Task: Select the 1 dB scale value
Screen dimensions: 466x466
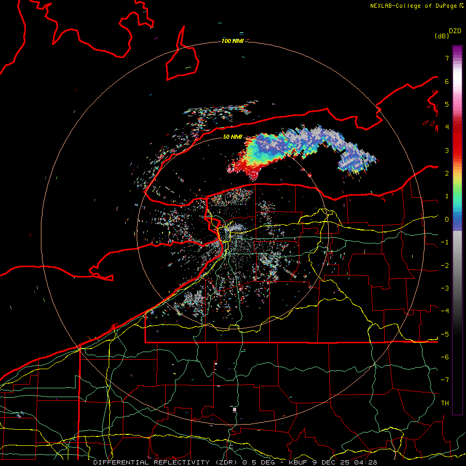Action: (447, 196)
